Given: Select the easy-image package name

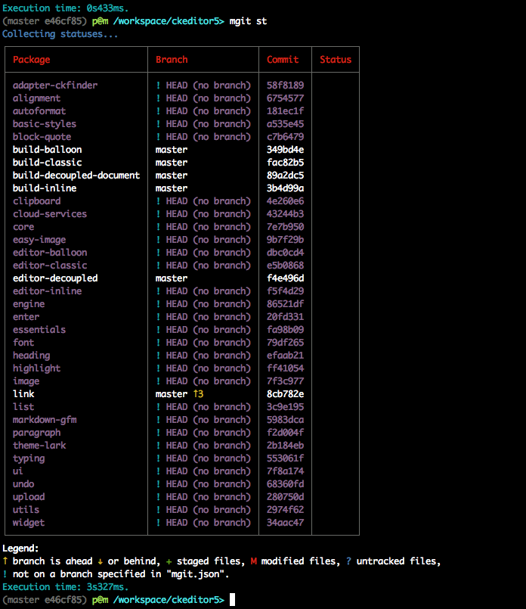Looking at the screenshot, I should pos(39,240).
